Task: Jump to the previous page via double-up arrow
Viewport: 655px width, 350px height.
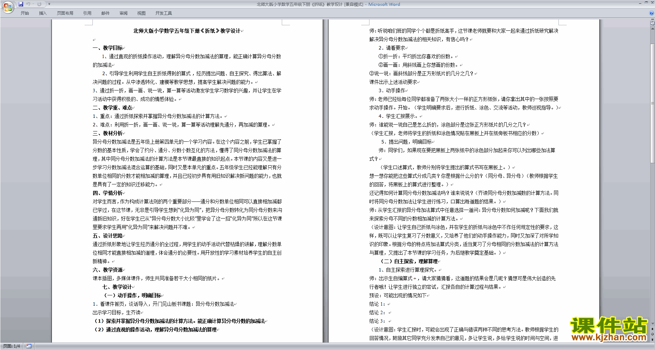Action: point(653,329)
